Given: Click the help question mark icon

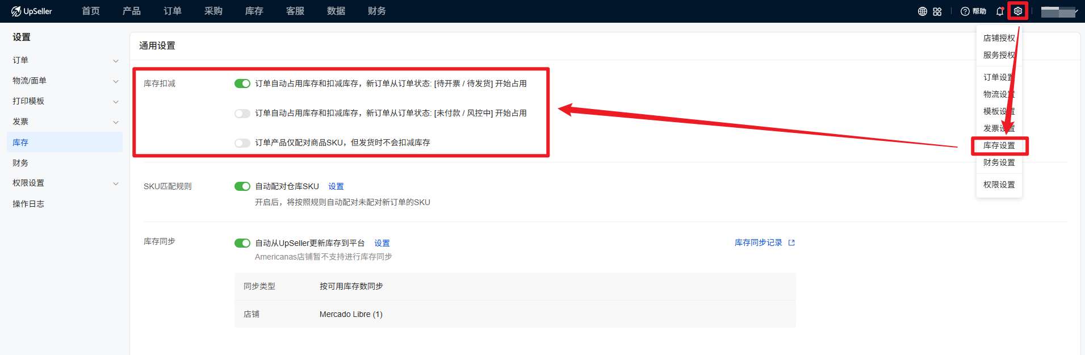Looking at the screenshot, I should 965,11.
